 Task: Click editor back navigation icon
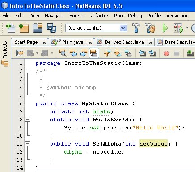point(30,53)
